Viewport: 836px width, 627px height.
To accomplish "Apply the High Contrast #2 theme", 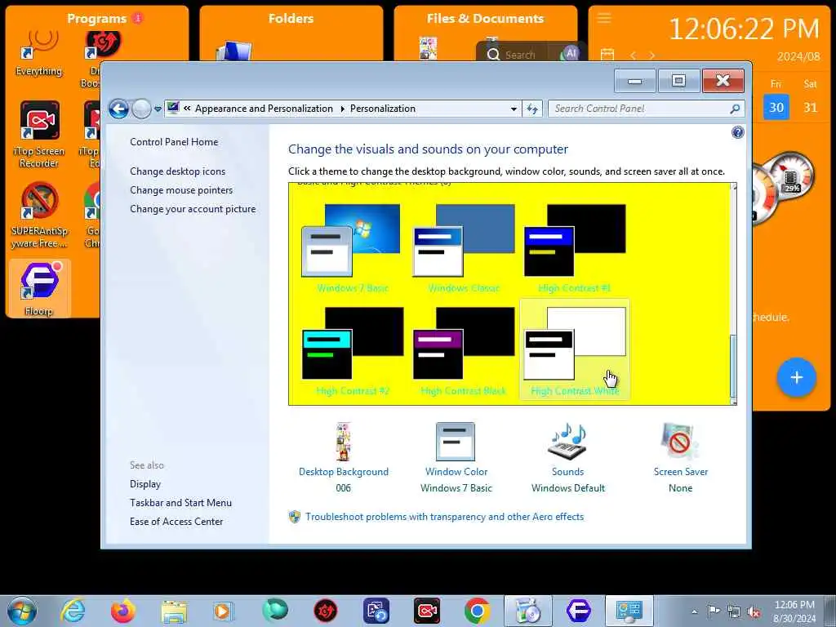I will point(352,351).
